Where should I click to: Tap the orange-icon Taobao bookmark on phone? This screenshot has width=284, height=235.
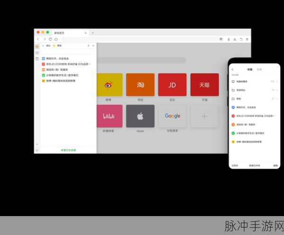click(x=255, y=124)
